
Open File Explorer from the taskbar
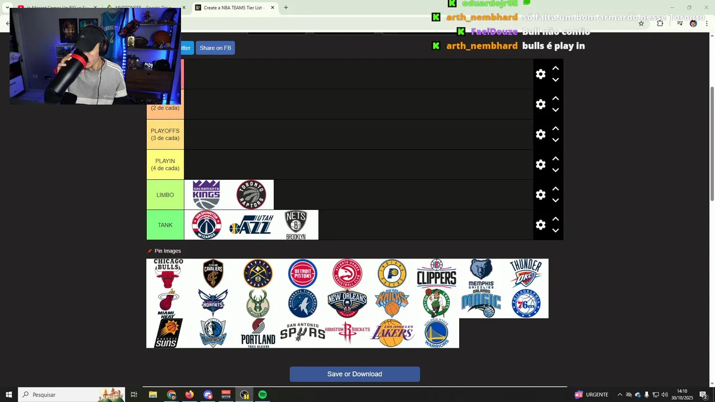point(152,395)
